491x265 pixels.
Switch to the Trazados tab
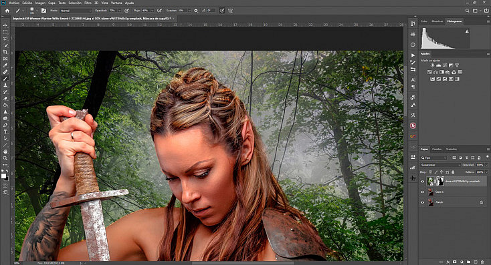(452, 150)
